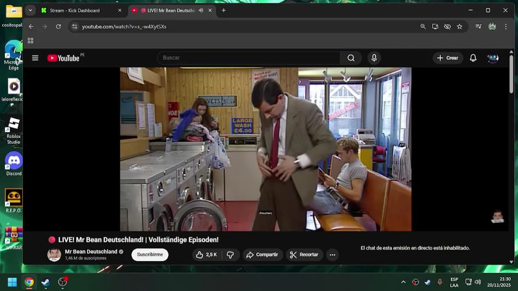The image size is (518, 291).
Task: Go back in Chrome
Action: [31, 27]
